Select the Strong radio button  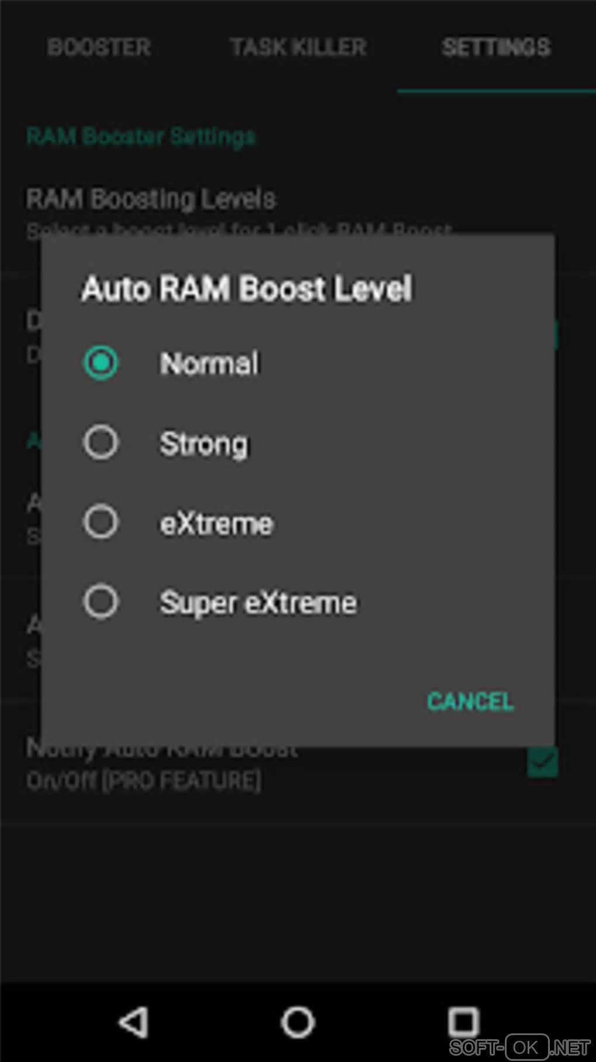coord(101,442)
